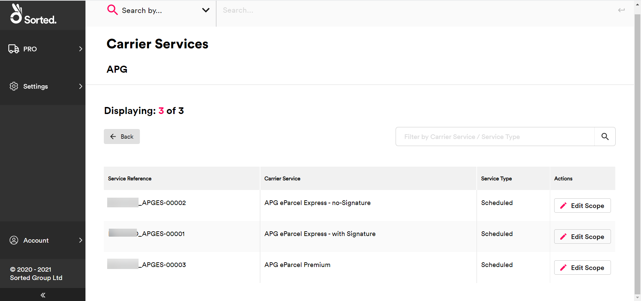Click the pencil icon for APGES-00002

563,206
